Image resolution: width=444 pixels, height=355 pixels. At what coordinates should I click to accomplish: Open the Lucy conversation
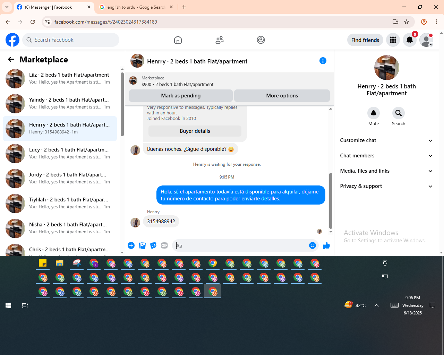[x=60, y=154]
